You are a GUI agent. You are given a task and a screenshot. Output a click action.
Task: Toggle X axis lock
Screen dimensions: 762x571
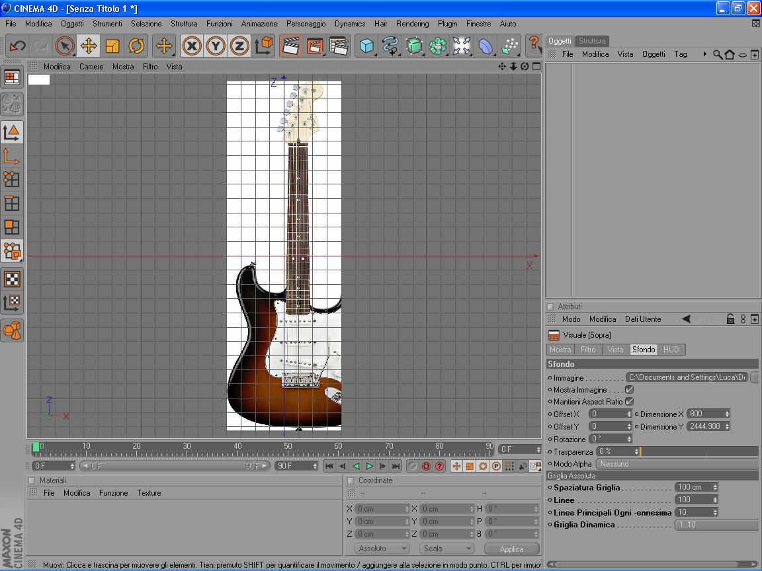click(x=192, y=46)
